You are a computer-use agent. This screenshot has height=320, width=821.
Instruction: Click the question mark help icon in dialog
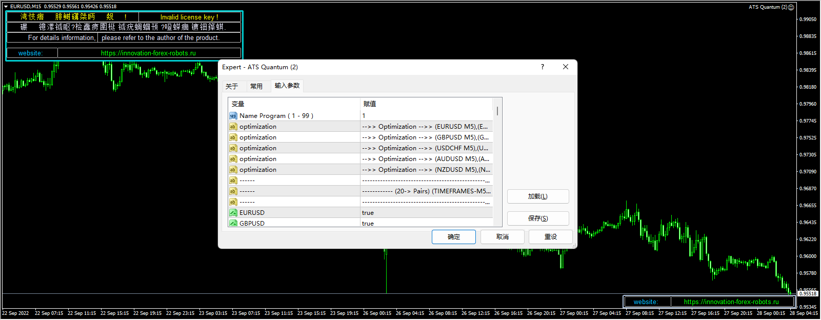coord(543,67)
